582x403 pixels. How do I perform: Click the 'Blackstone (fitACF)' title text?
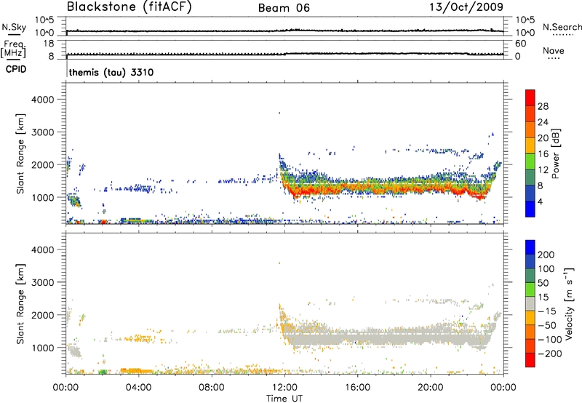(x=129, y=7)
